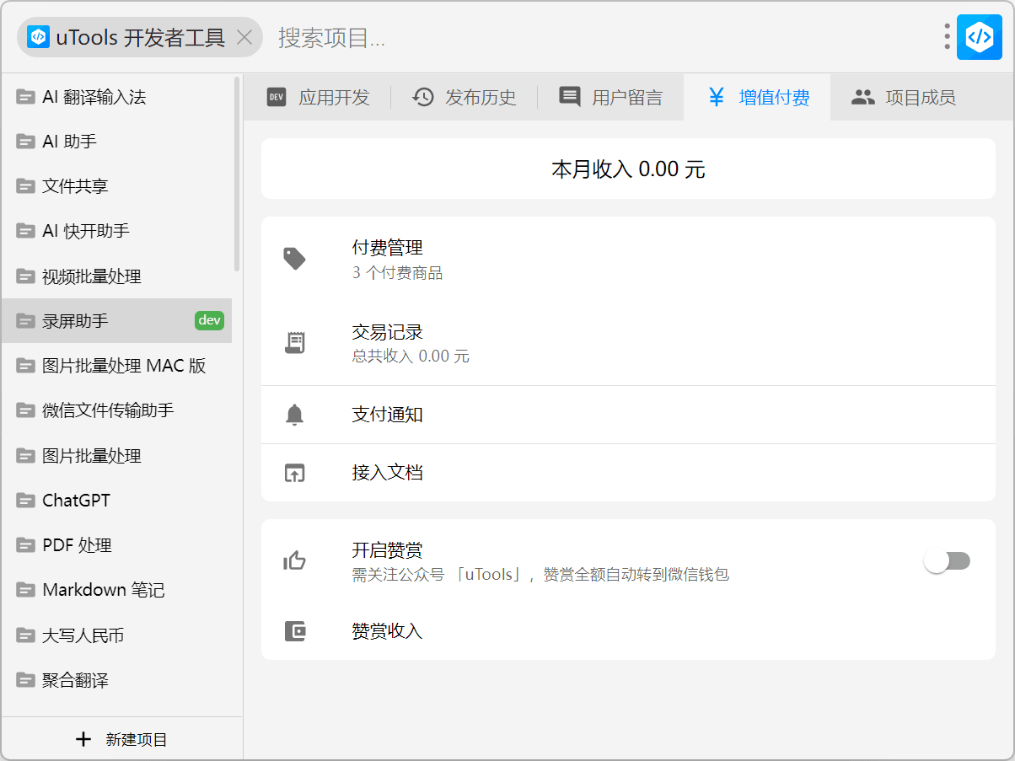Open the Markdown 笔记 project
The height and width of the screenshot is (761, 1015).
point(103,590)
